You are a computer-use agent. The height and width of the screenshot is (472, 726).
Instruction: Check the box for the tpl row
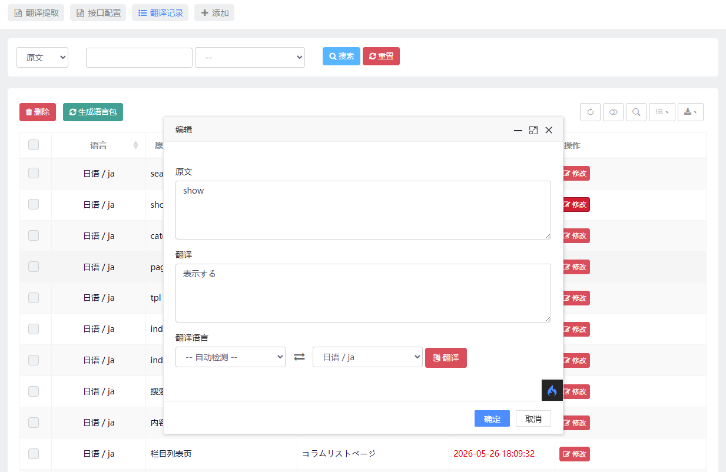(34, 298)
